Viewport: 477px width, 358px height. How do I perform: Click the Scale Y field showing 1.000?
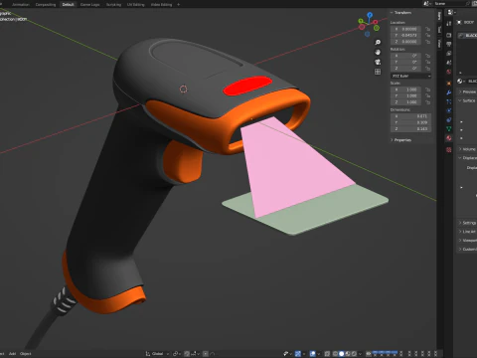click(406, 95)
